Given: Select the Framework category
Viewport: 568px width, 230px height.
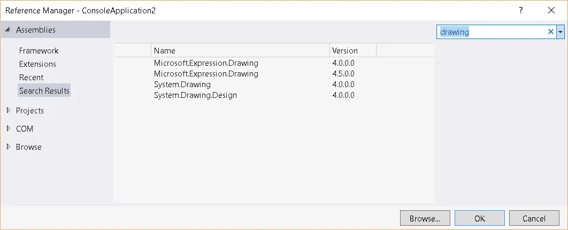Looking at the screenshot, I should 39,51.
